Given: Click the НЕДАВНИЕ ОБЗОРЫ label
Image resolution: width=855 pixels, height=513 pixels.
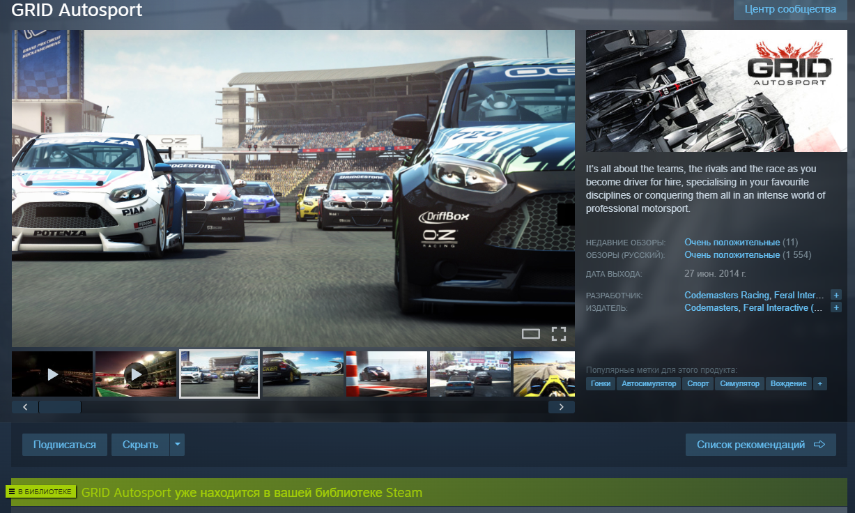Looking at the screenshot, I should tap(626, 243).
